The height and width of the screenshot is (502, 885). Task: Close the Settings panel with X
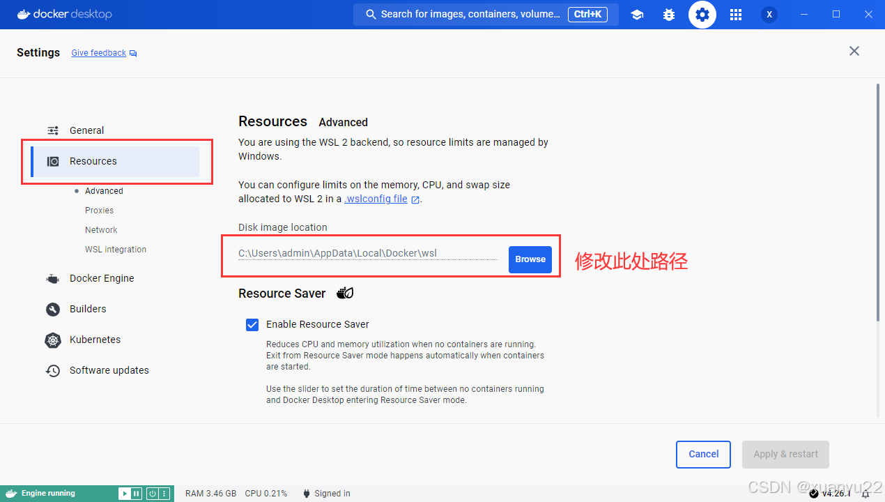click(x=854, y=51)
